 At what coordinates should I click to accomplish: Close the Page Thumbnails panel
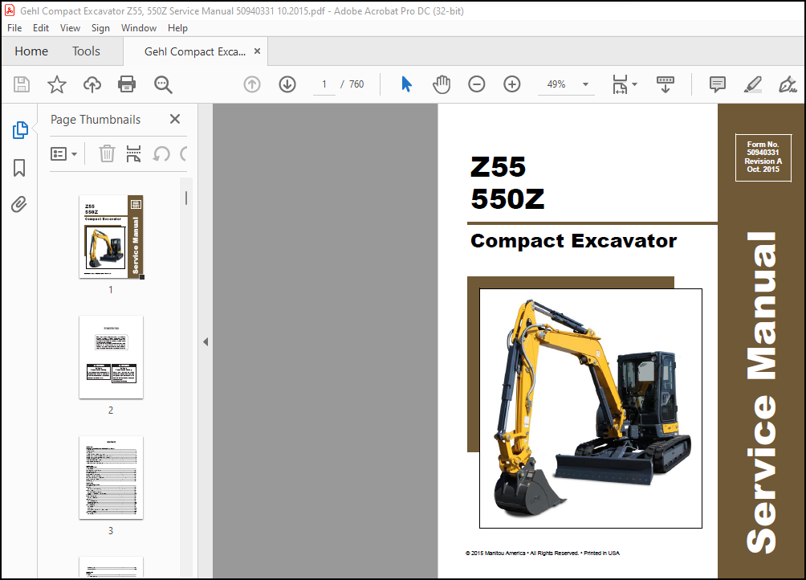175,119
